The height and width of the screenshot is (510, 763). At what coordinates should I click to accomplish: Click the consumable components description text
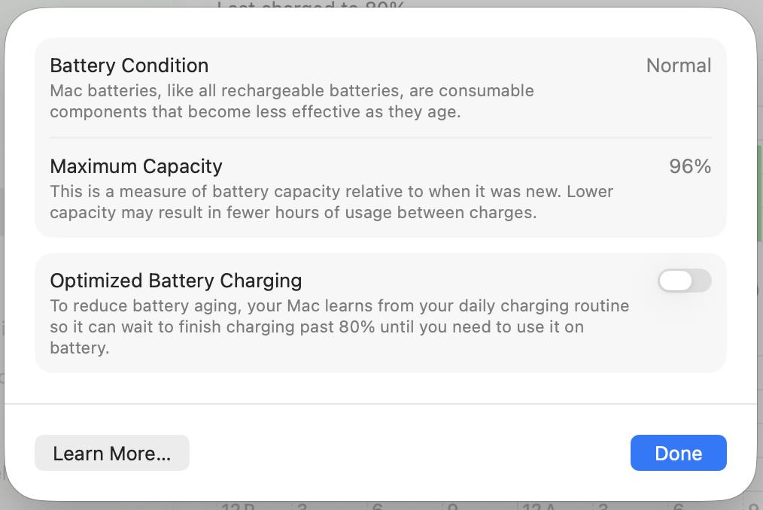pyautogui.click(x=292, y=101)
